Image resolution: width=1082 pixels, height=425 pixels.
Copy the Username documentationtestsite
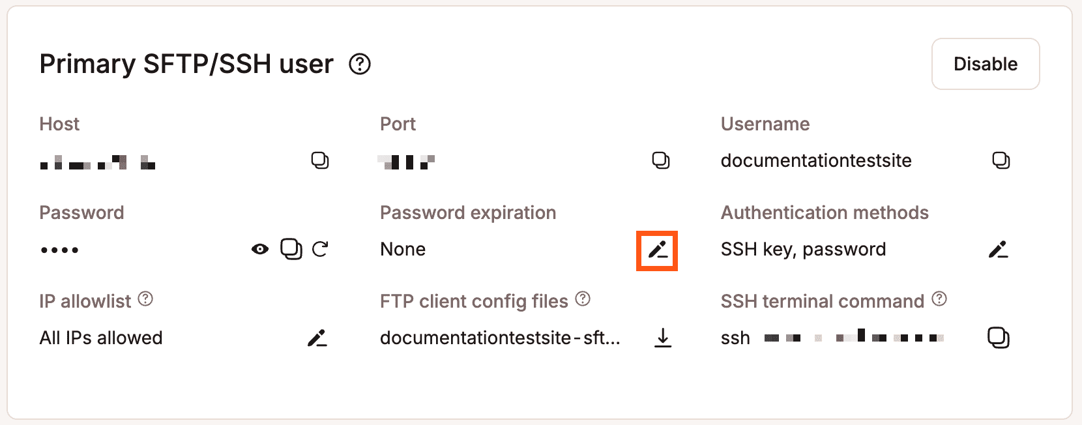(1001, 160)
